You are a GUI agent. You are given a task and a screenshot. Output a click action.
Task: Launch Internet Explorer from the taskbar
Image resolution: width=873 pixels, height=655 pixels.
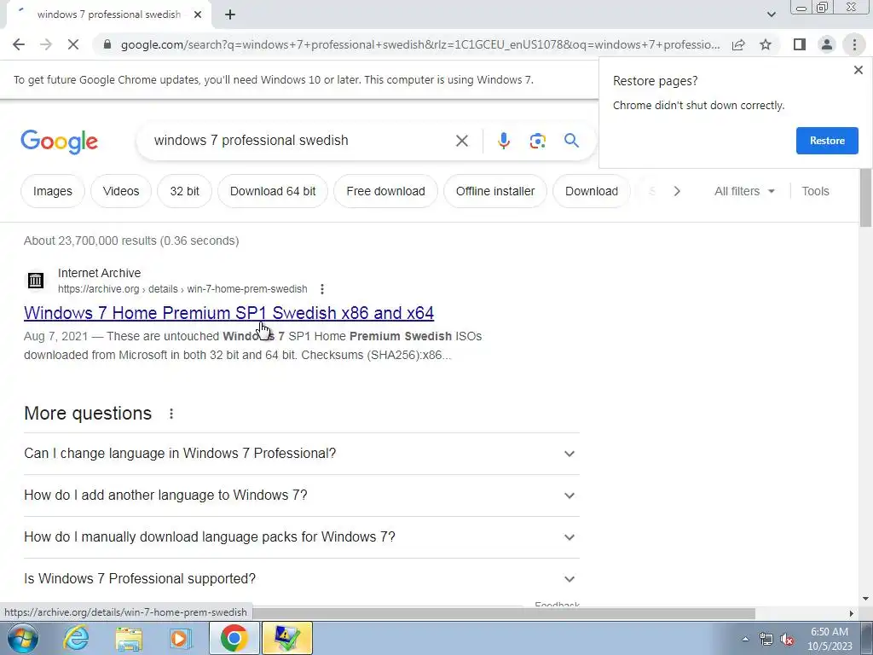point(75,638)
